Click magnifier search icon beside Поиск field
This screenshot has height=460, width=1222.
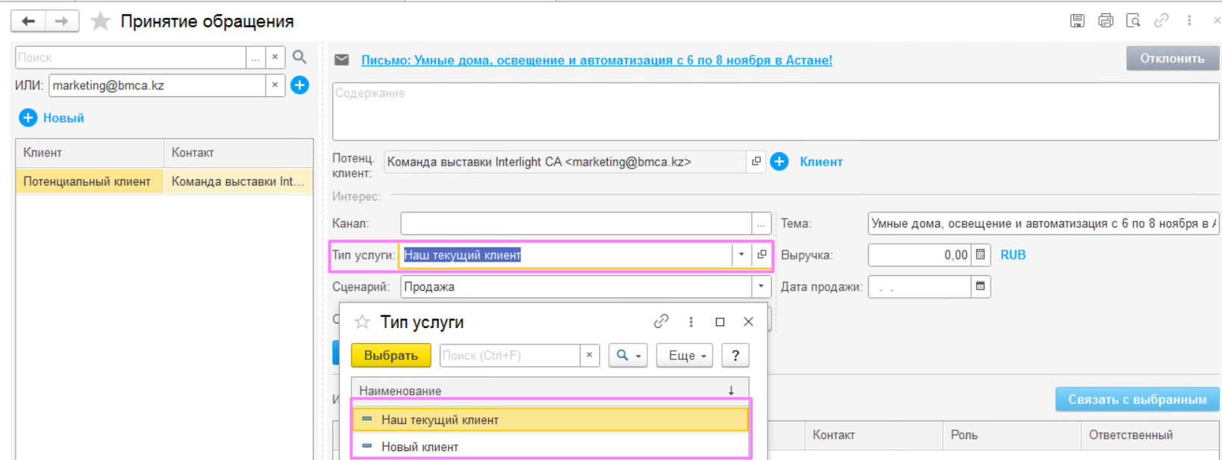pyautogui.click(x=299, y=57)
